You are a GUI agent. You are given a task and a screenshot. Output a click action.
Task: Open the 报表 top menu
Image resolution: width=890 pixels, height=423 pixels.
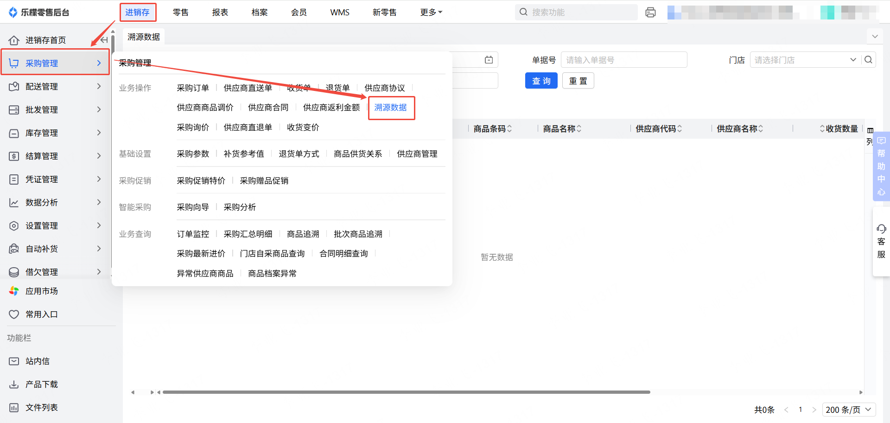(x=220, y=13)
